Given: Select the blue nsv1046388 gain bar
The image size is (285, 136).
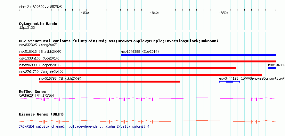Looking at the screenshot, I should pos(199,55).
